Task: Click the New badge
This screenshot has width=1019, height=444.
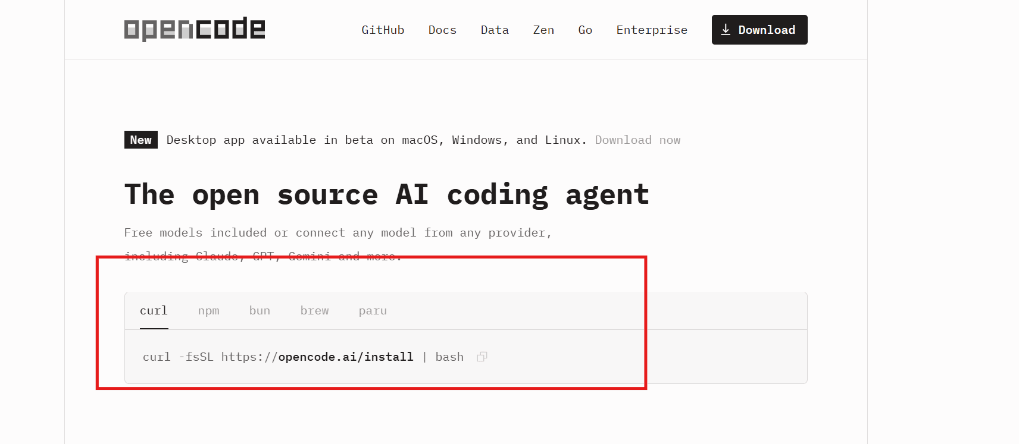Action: [141, 140]
